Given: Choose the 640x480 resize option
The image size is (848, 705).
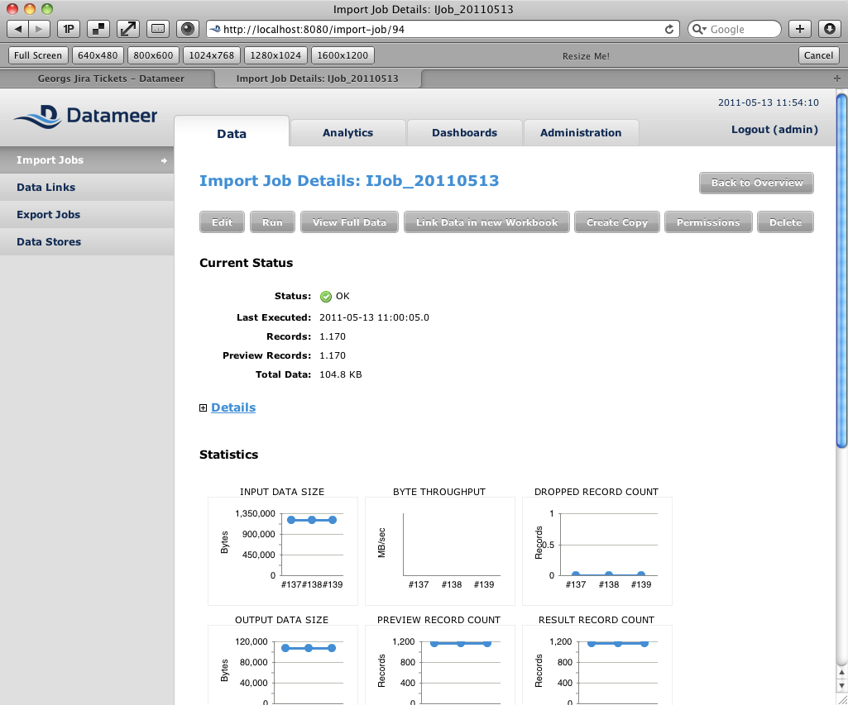Looking at the screenshot, I should point(98,55).
